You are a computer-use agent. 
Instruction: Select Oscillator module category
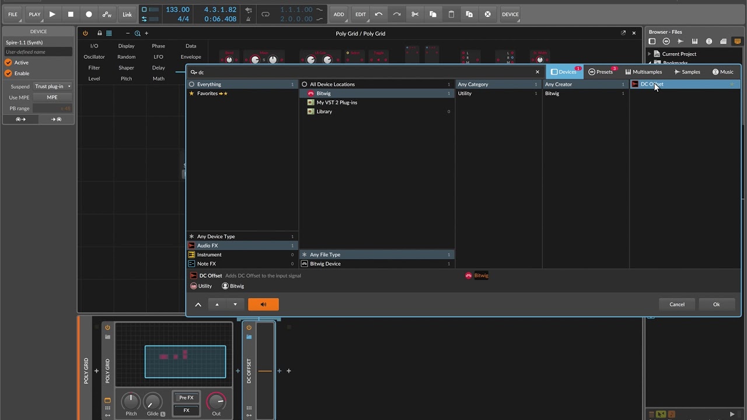tap(94, 57)
